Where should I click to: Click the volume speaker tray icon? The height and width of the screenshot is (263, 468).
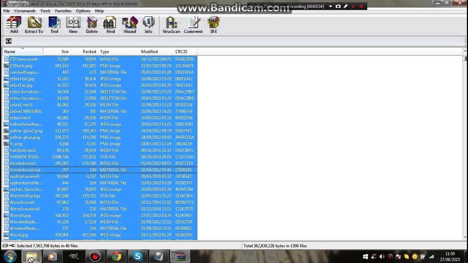click(382, 257)
